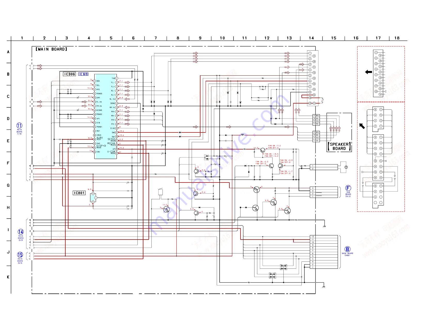
Task: Click the RR IN pin label
Action: [x=112, y=107]
